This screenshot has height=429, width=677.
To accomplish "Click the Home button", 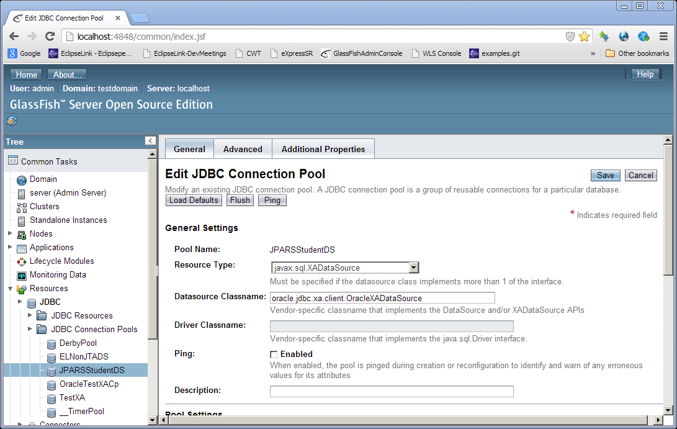I will pos(26,75).
